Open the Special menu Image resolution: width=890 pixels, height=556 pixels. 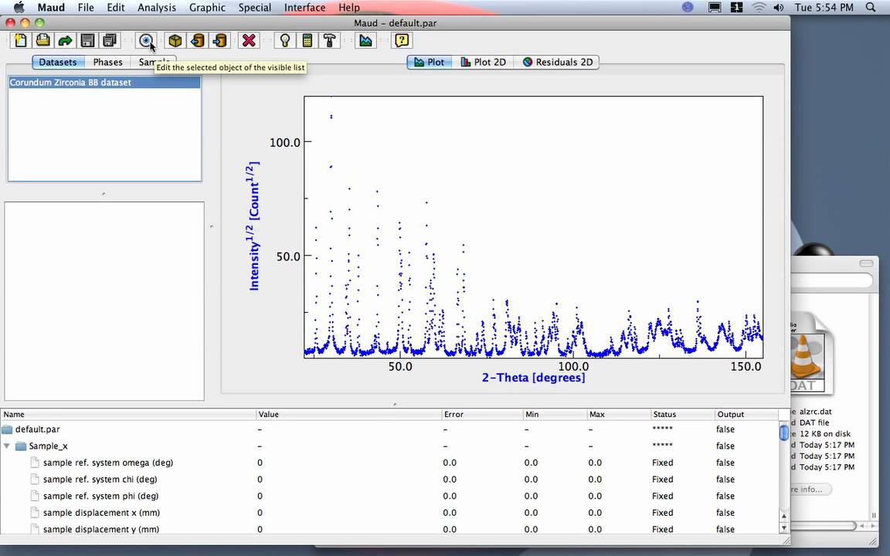click(x=254, y=8)
